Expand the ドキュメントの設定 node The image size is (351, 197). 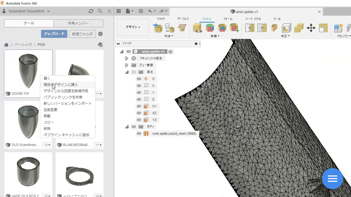(x=127, y=58)
